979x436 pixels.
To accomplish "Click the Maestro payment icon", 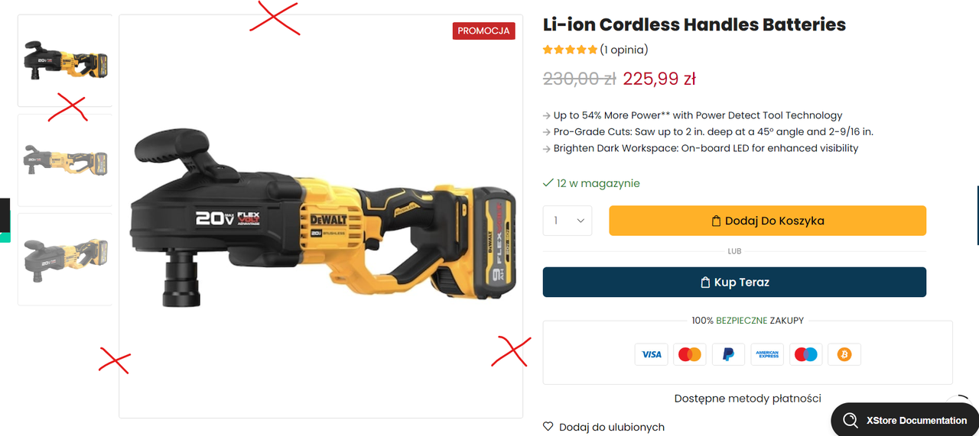I will (x=805, y=354).
